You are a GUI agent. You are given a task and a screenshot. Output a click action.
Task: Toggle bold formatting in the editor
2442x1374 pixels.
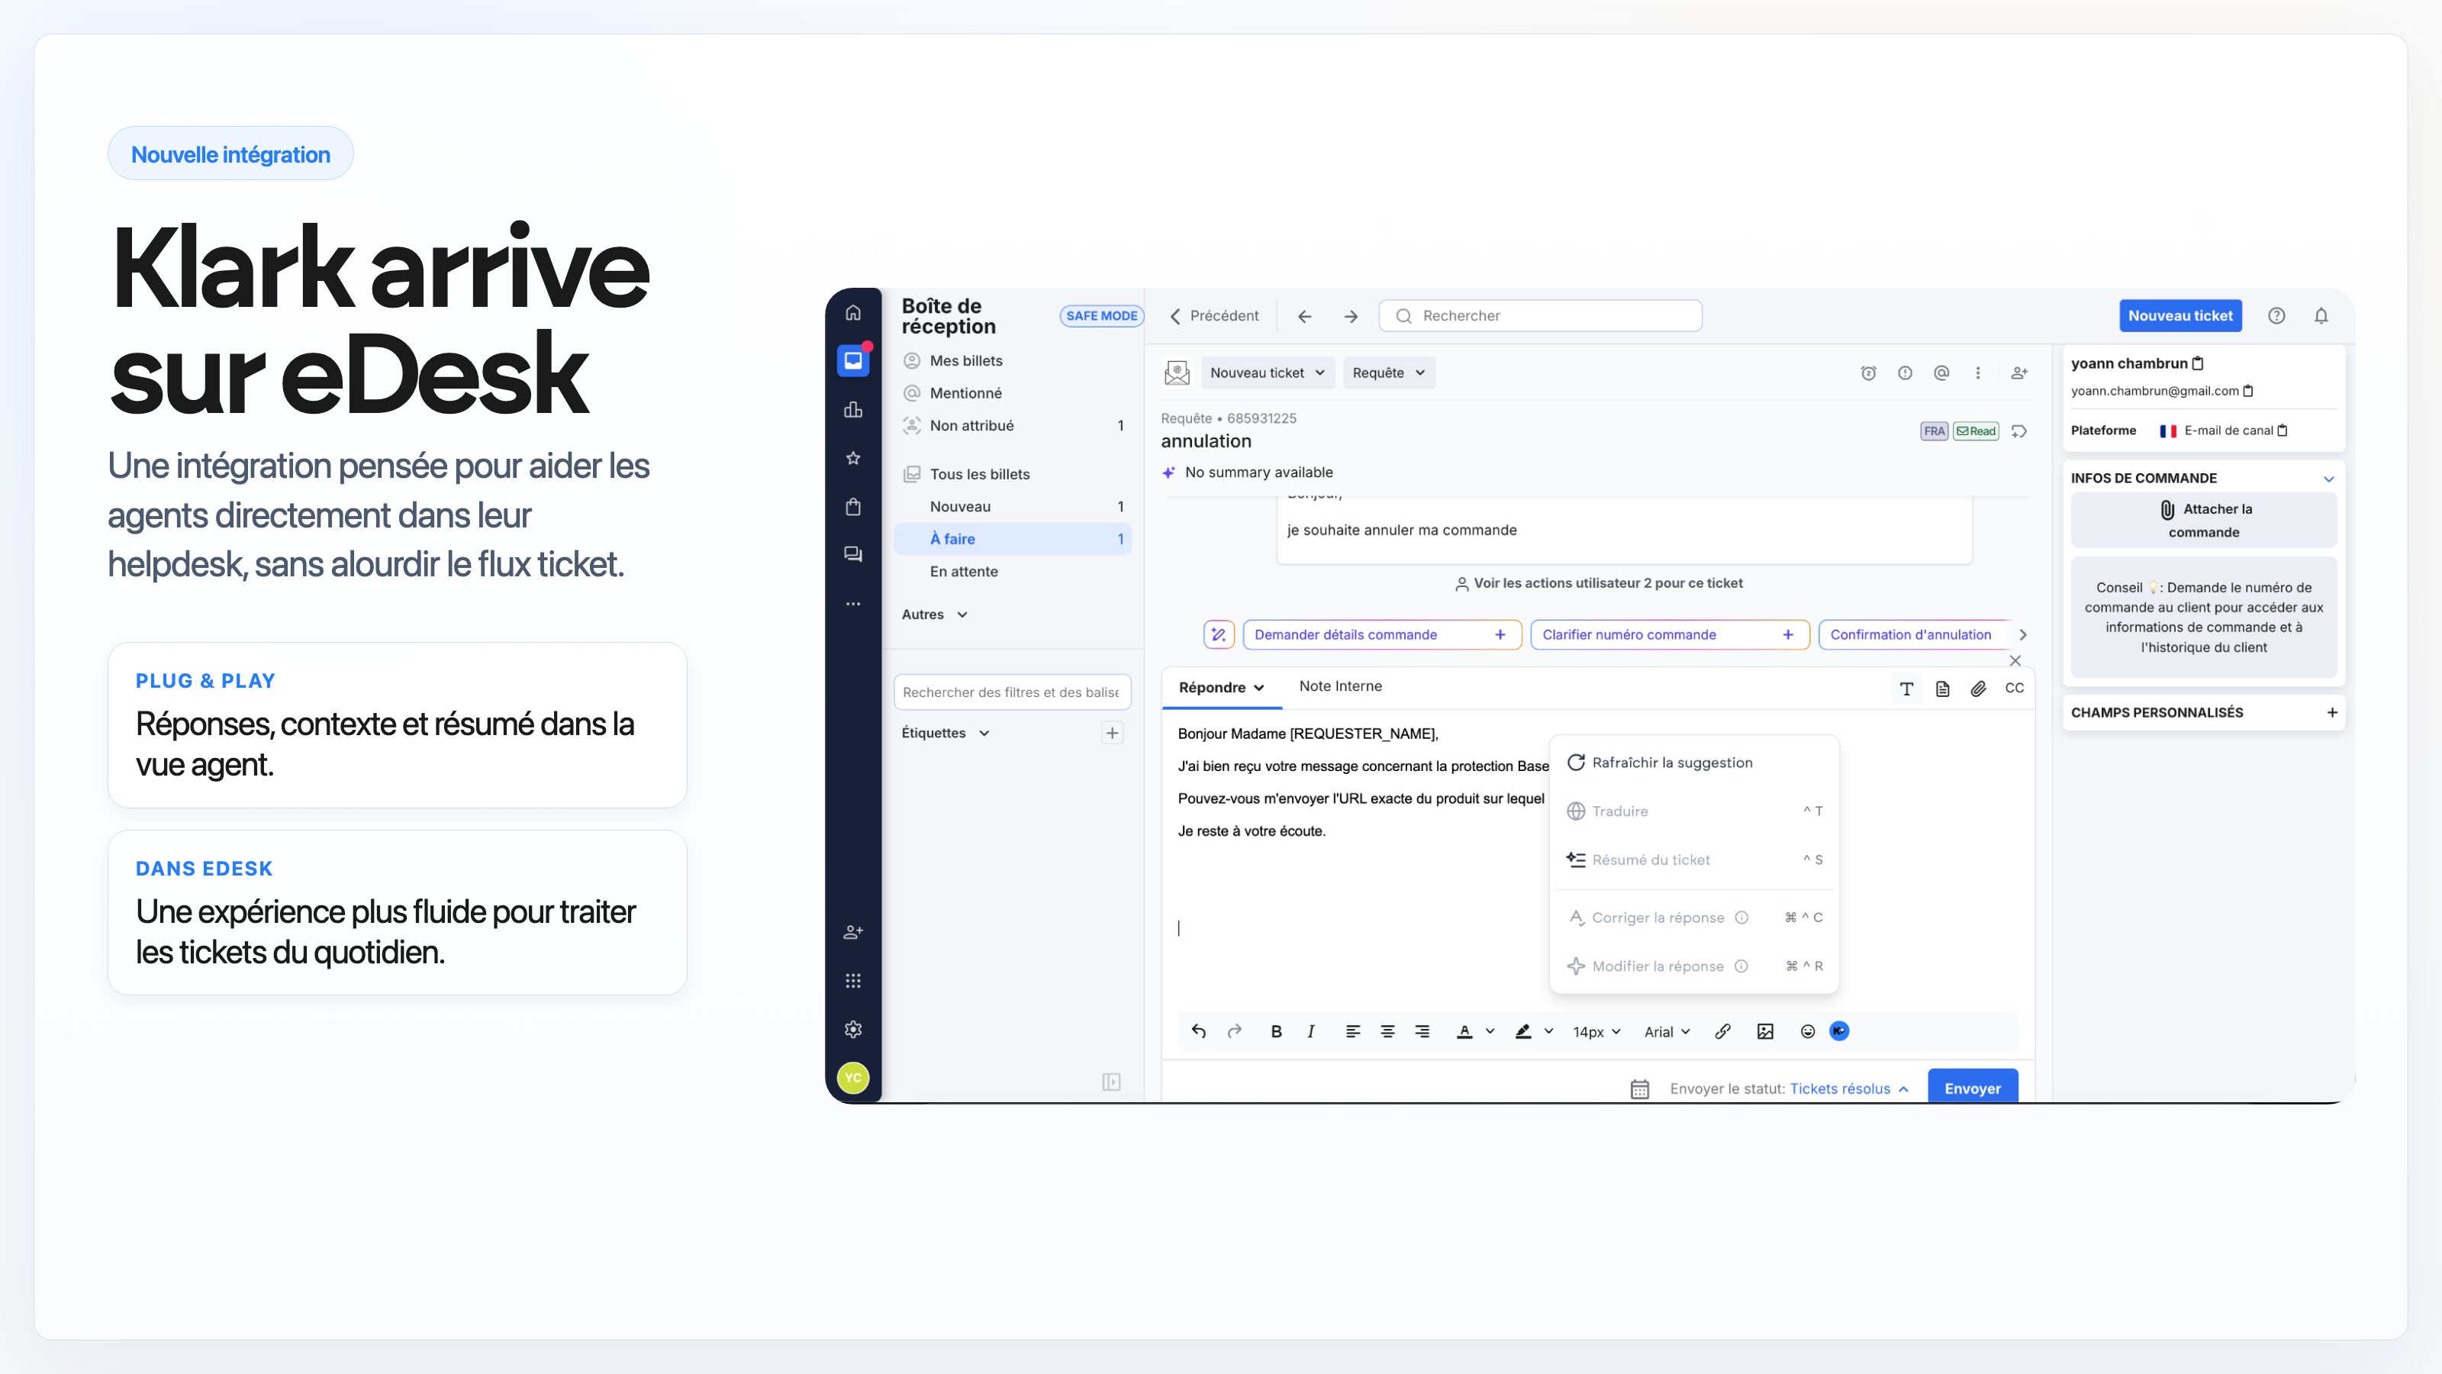pos(1276,1032)
